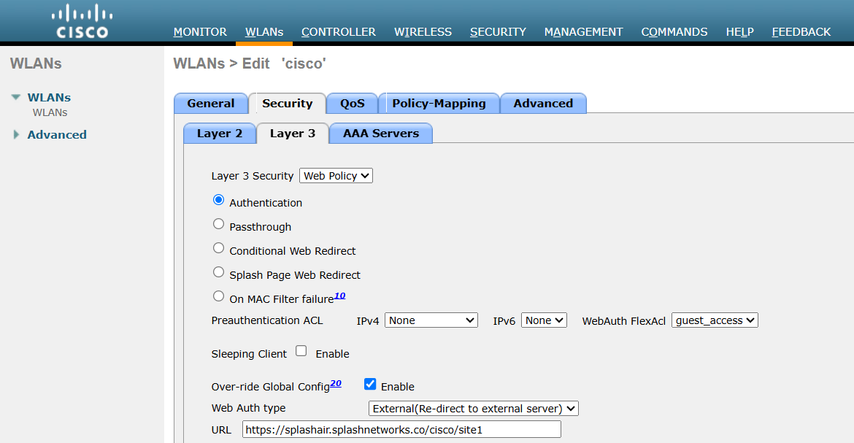
Task: Open the COMMANDS menu
Action: [x=674, y=32]
